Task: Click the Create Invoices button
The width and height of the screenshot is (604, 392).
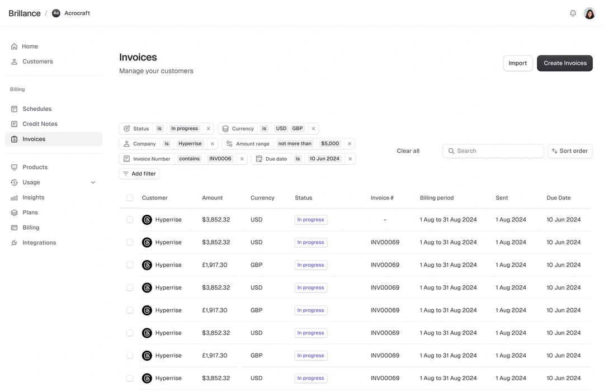Action: pyautogui.click(x=565, y=63)
